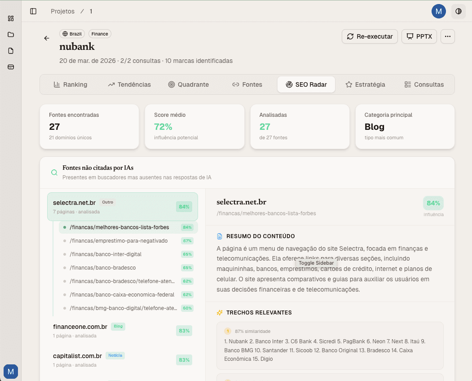Click the Categoria principal Blog card
The width and height of the screenshot is (472, 381).
point(405,127)
